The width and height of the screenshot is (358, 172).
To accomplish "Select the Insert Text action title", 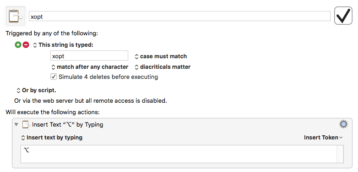I will [x=68, y=125].
